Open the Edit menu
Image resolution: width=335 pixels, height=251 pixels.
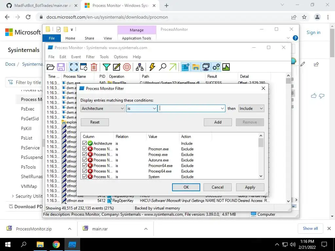pos(63,57)
